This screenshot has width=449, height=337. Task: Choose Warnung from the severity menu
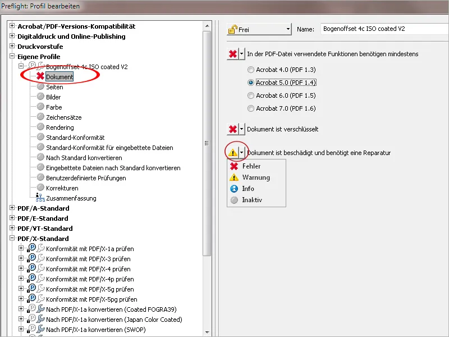[256, 177]
